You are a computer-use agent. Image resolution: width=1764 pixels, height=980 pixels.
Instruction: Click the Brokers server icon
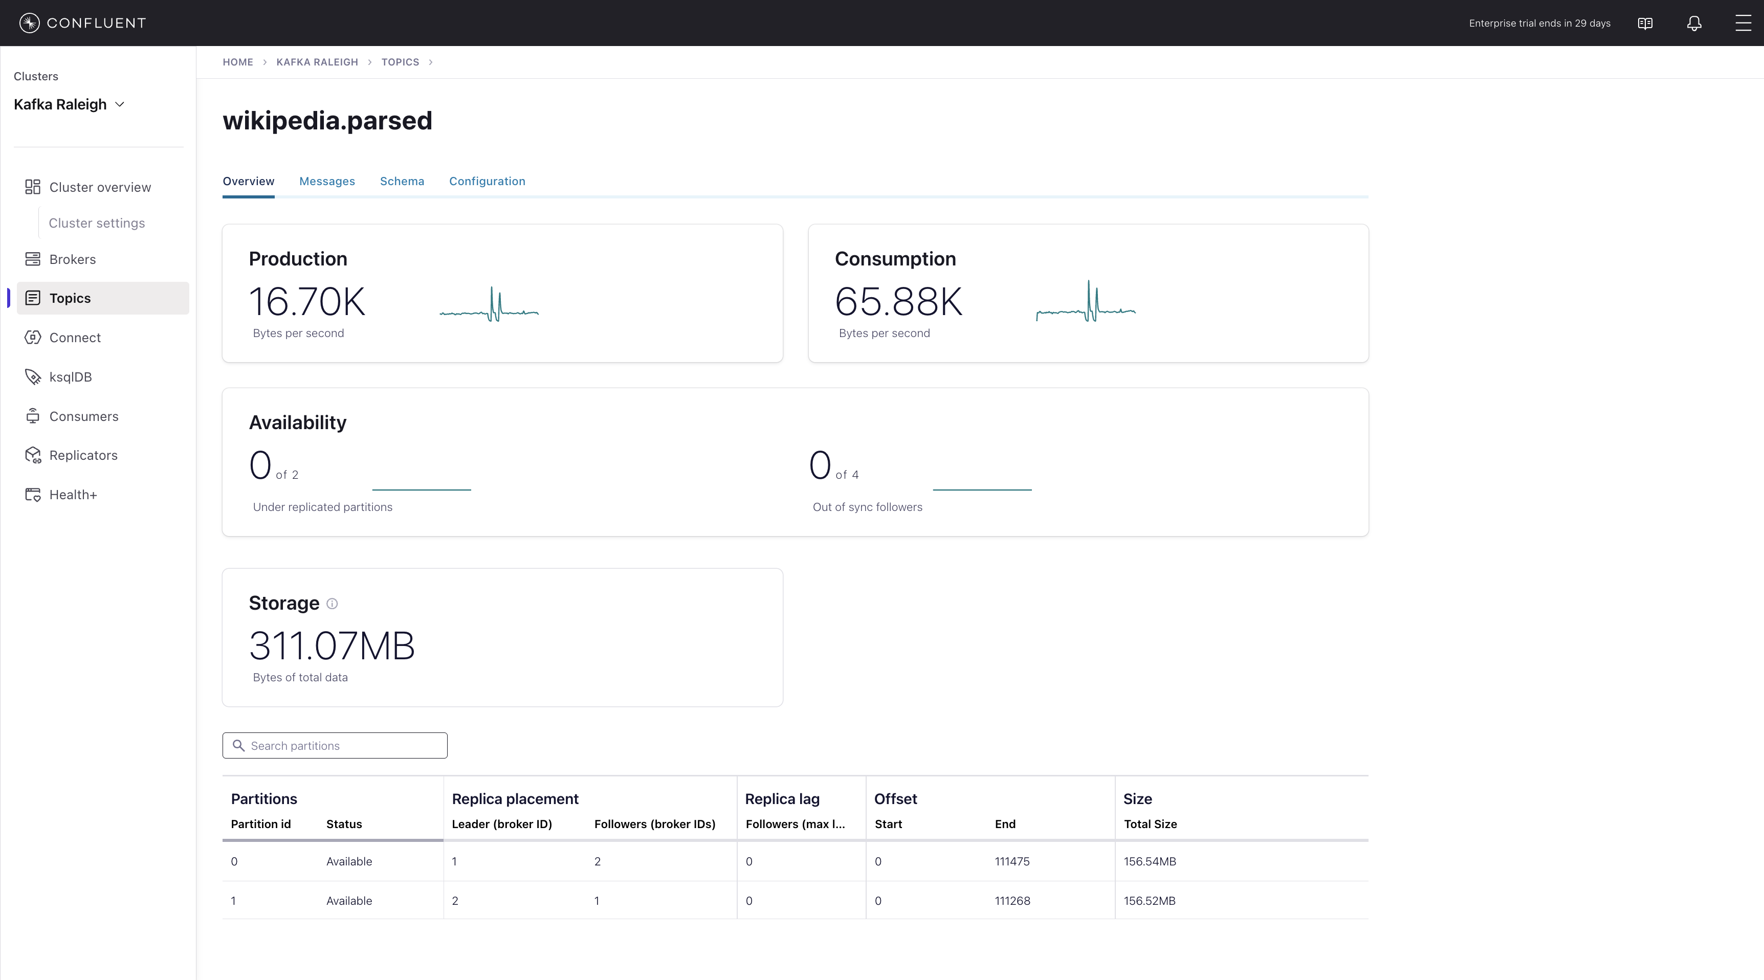[x=32, y=259]
